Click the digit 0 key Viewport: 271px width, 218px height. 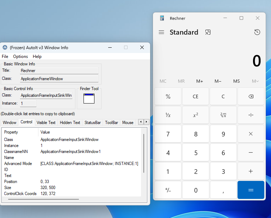(196, 190)
